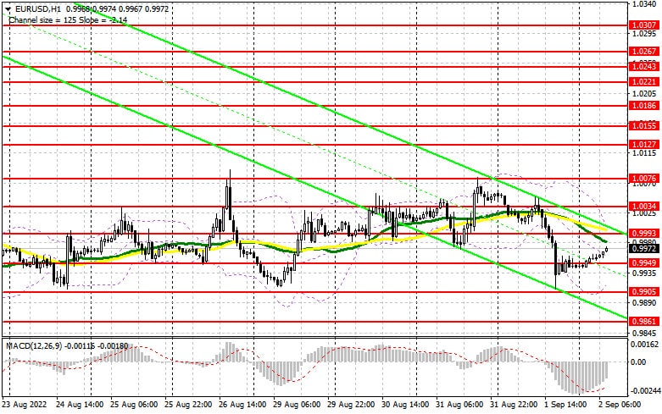The image size is (662, 414).
Task: Click the 25 Aug 06:00 time label
Action: pos(134,405)
